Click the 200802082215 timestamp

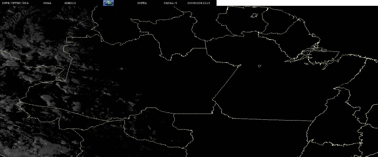coord(199,3)
